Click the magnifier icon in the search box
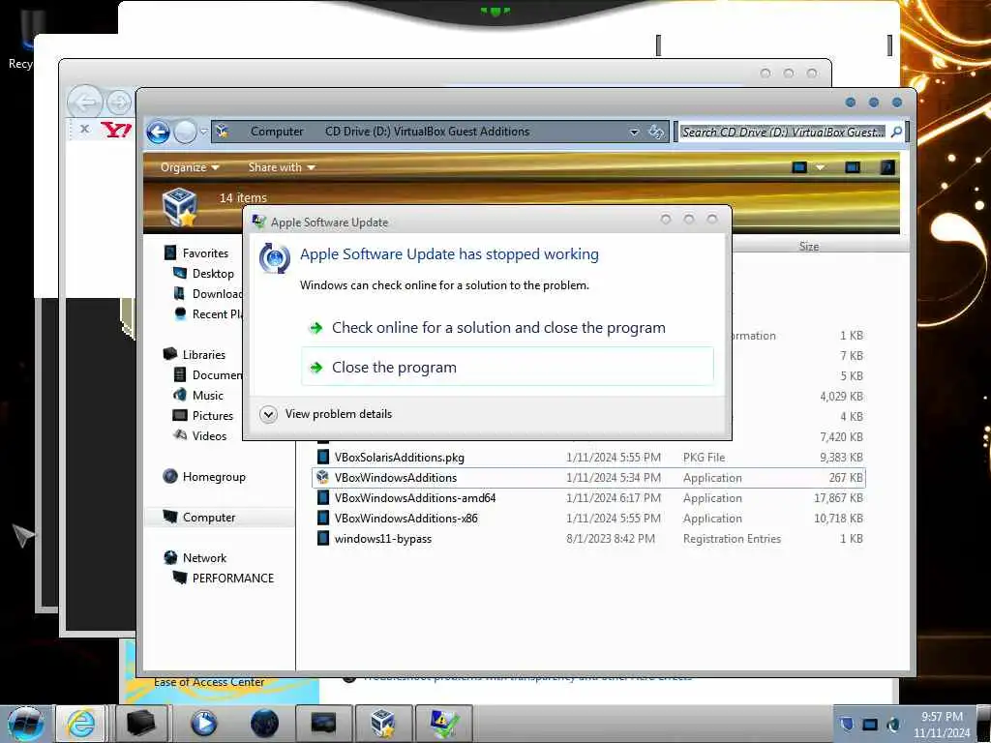 (896, 132)
